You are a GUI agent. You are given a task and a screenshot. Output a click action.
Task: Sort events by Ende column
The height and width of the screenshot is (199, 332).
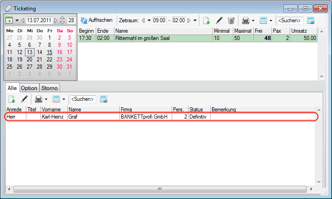pyautogui.click(x=105, y=31)
